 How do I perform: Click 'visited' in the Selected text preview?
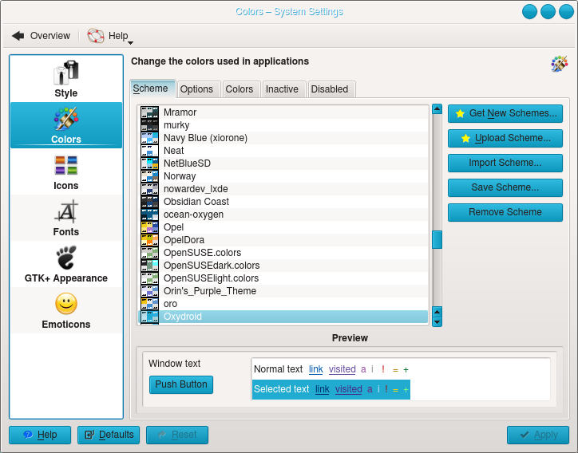coord(348,389)
